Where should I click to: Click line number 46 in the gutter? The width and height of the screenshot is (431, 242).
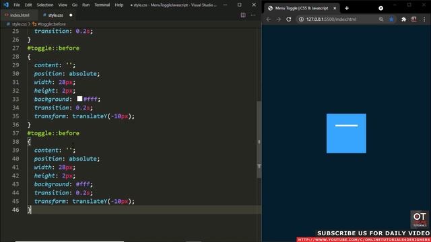[15, 210]
